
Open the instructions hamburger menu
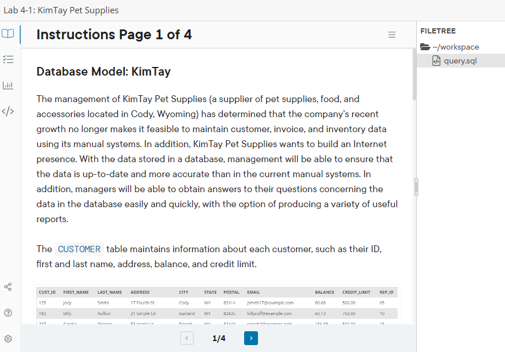tap(392, 35)
